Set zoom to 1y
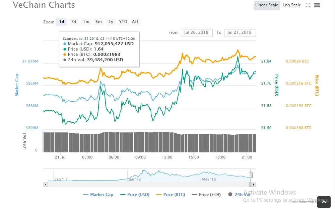This screenshot has width=335, height=209. point(111,22)
